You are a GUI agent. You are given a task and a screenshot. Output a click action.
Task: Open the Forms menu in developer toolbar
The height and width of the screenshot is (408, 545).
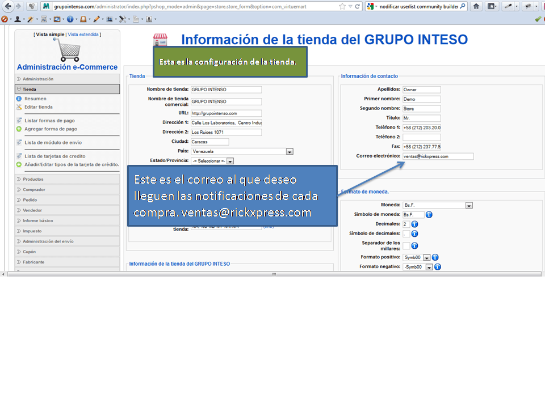pos(44,19)
